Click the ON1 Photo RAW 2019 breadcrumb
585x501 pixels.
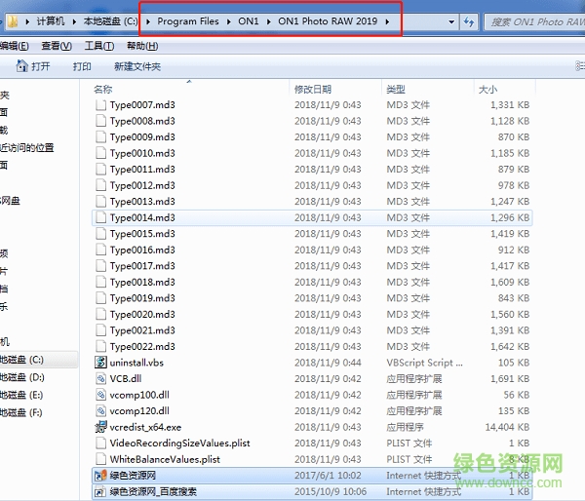[x=328, y=21]
